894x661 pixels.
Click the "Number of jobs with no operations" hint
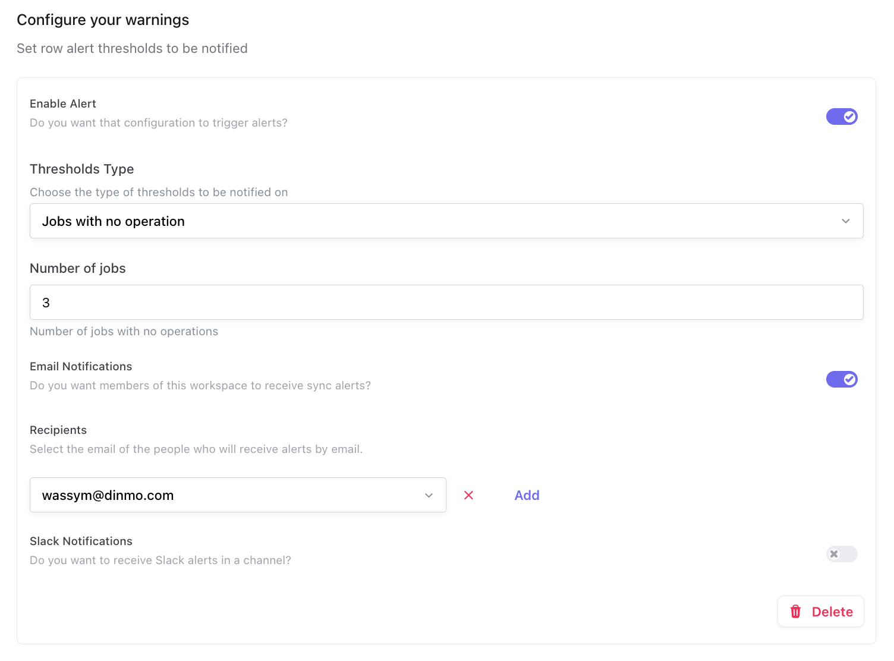coord(124,331)
